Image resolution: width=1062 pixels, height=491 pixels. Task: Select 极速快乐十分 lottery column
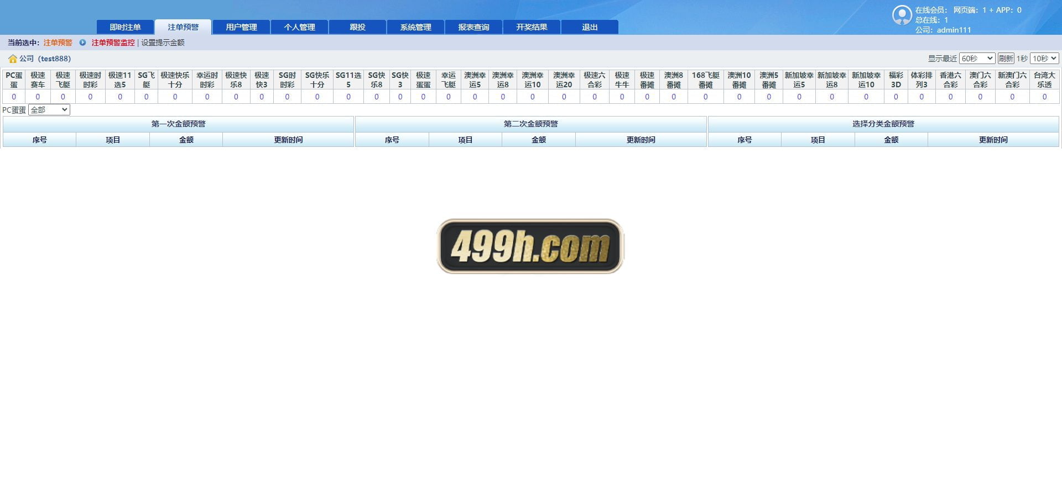[175, 80]
